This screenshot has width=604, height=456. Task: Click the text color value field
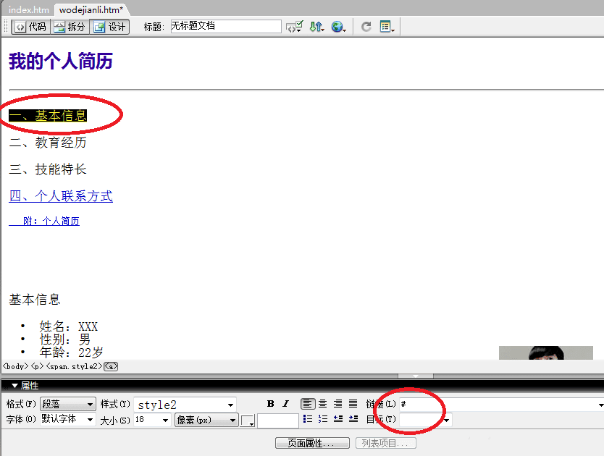tap(277, 421)
